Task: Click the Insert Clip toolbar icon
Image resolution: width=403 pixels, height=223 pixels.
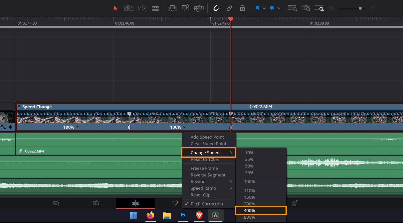Action: (172, 8)
